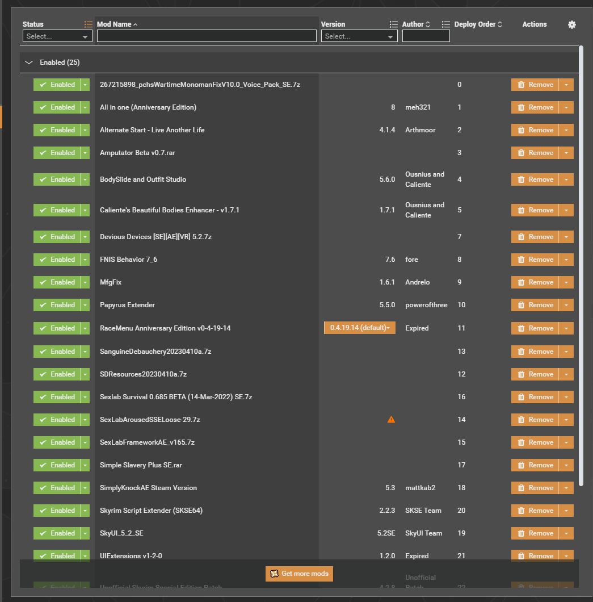Screen dimensions: 593x602
Task: Collapse the Enabled (25) group
Action: (x=29, y=62)
